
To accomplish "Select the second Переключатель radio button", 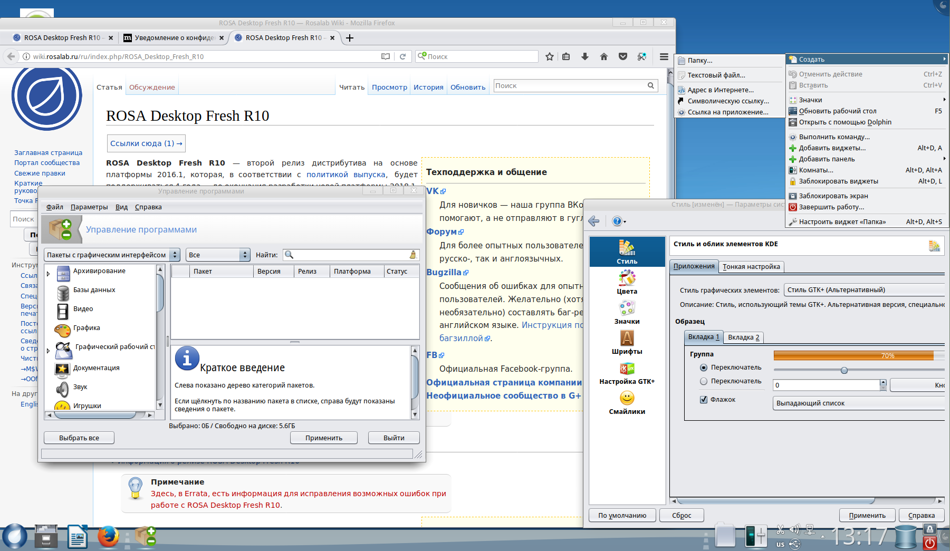I will coord(704,381).
